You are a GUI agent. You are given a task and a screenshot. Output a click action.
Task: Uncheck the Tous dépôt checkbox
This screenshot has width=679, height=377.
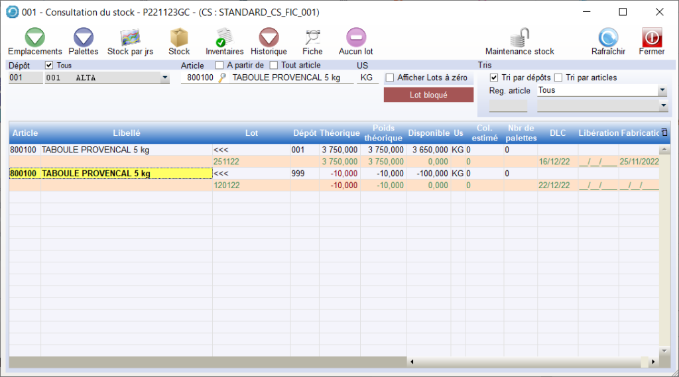pos(49,66)
